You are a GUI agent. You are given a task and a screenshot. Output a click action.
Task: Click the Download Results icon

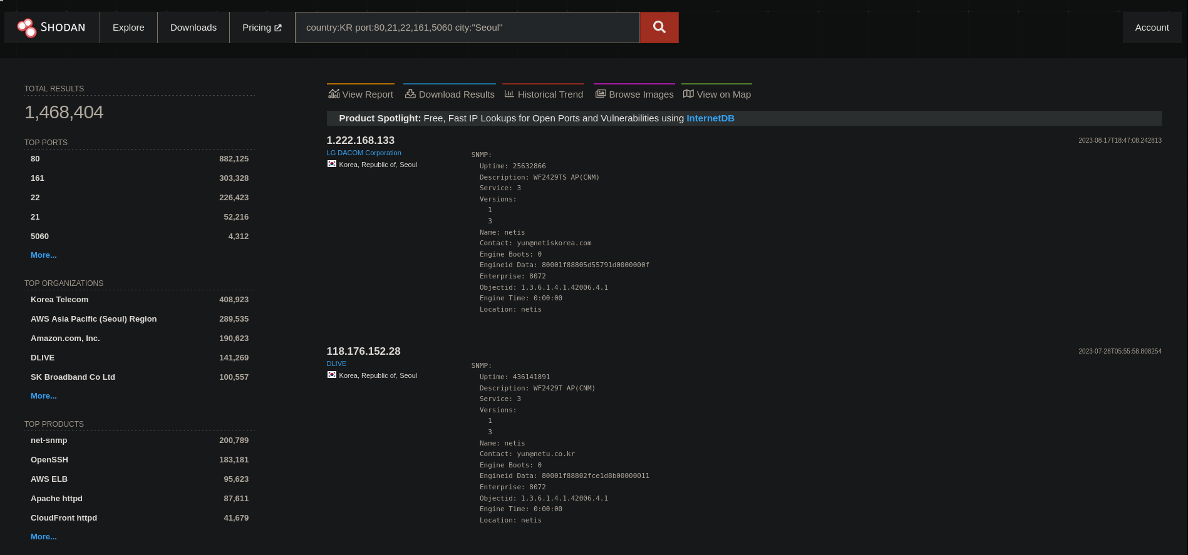click(x=410, y=94)
